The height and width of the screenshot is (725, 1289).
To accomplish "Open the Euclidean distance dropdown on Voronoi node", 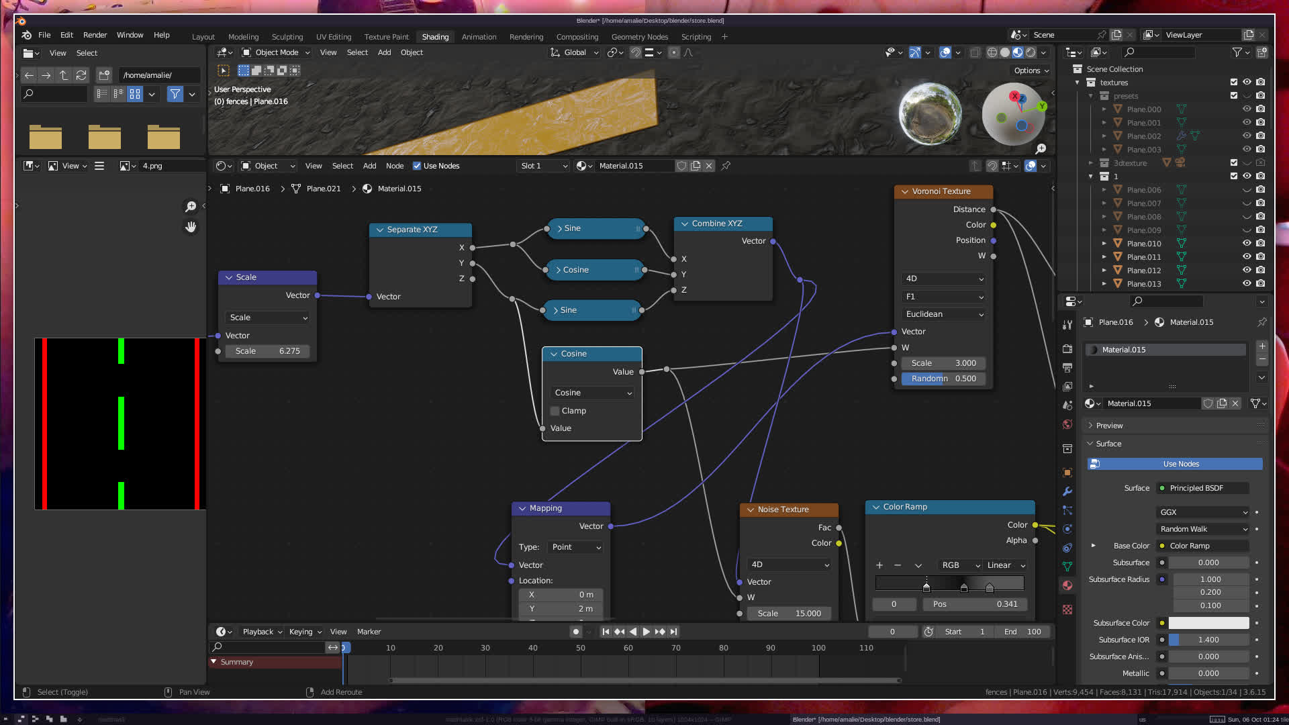I will tap(943, 314).
